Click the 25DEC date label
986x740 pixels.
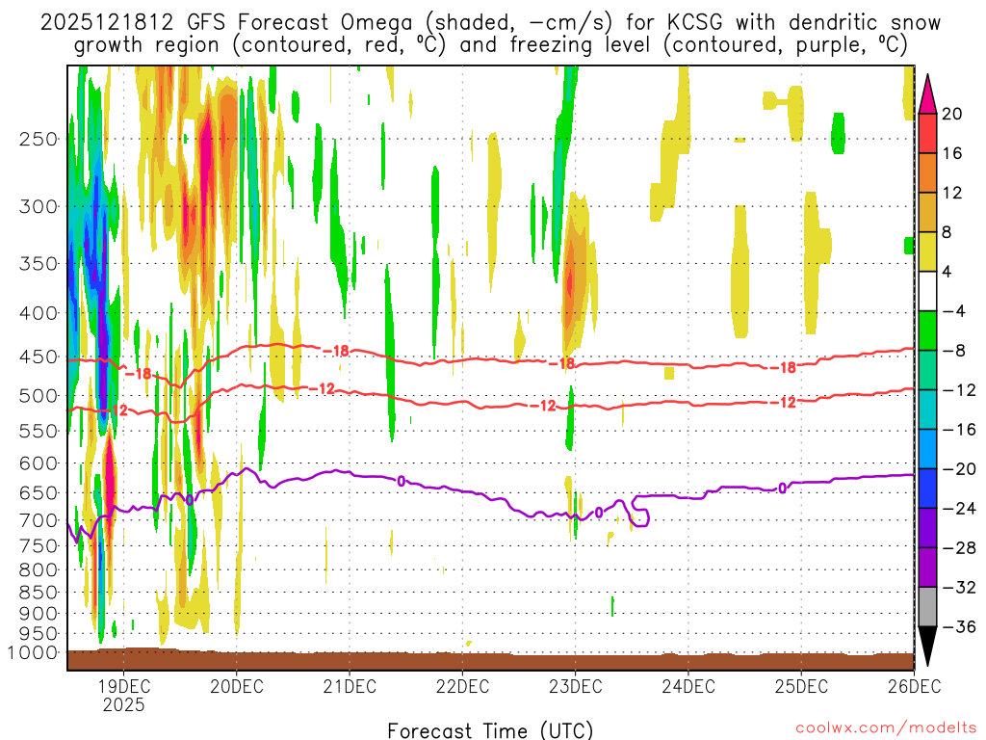point(801,686)
